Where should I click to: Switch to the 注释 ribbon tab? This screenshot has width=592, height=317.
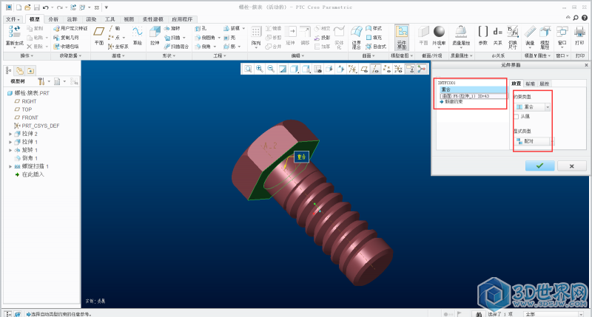point(72,19)
